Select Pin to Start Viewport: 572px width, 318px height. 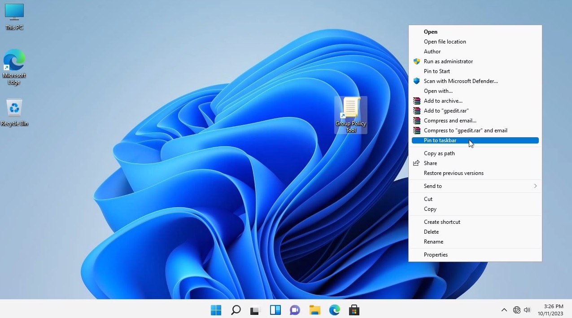coord(475,71)
